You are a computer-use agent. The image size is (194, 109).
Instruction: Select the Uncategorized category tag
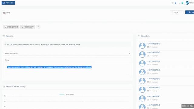pos(11,27)
